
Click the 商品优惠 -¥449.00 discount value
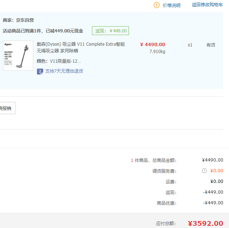(x=213, y=203)
